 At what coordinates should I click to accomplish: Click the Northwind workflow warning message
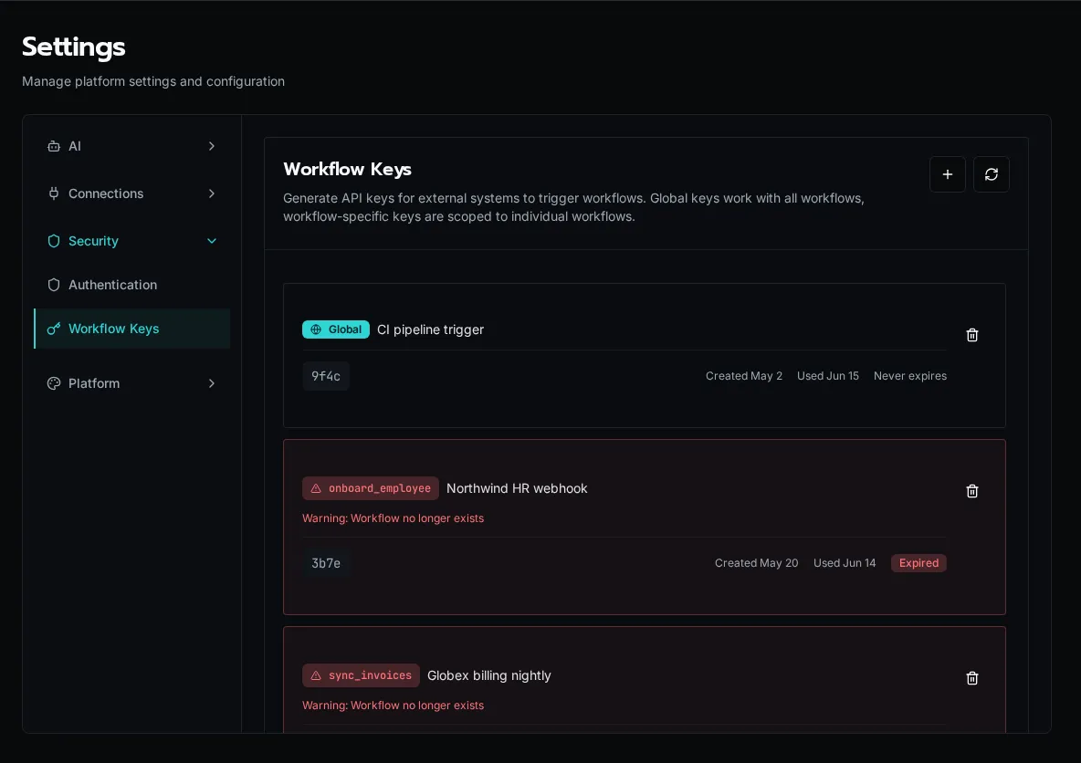coord(393,518)
